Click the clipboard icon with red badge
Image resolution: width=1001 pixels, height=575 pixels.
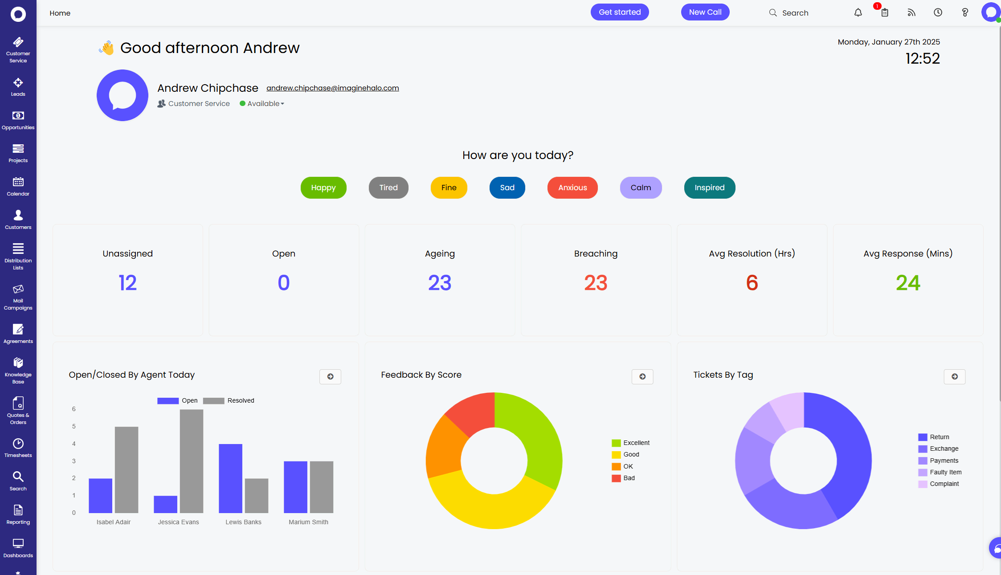[x=885, y=12]
